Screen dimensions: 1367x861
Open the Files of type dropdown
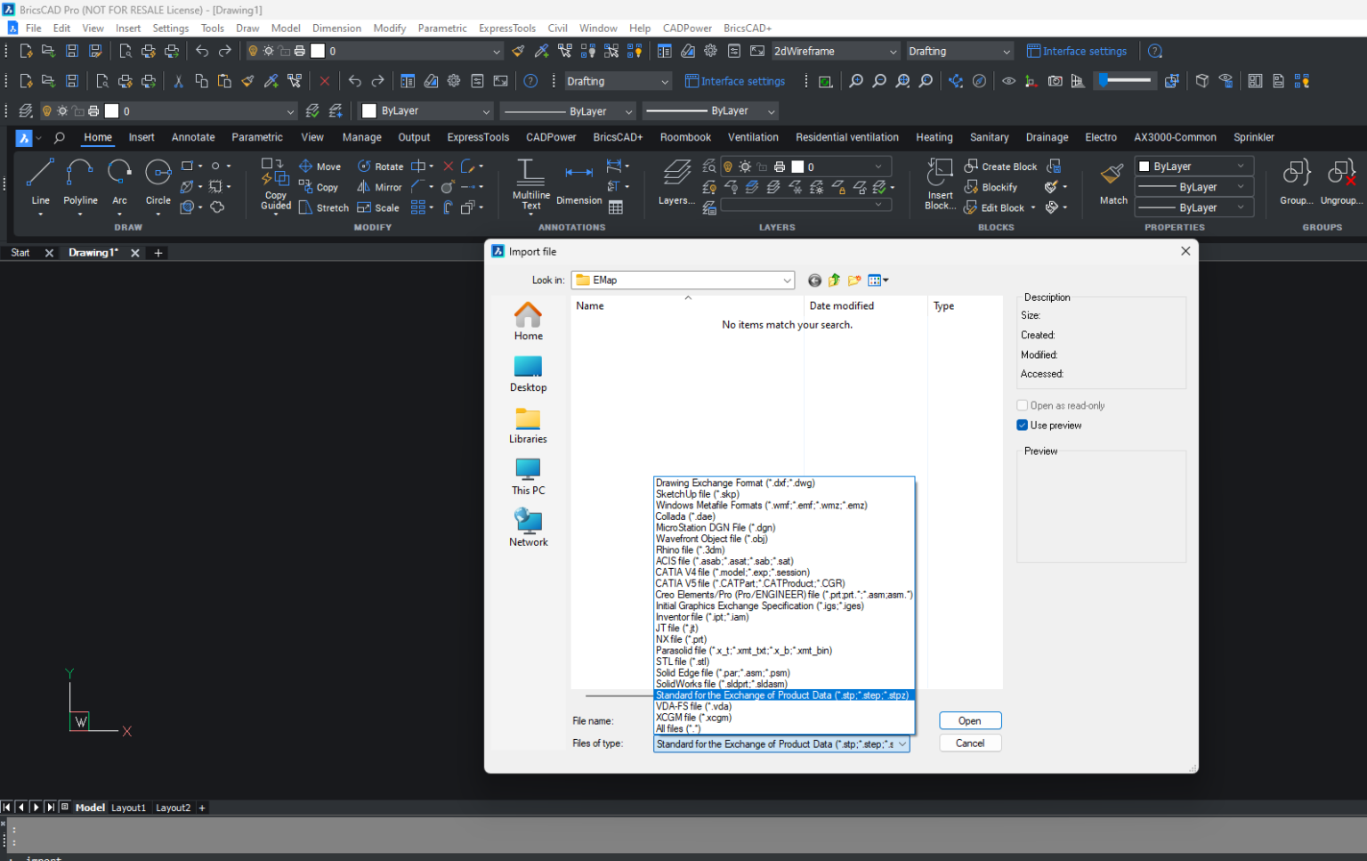click(x=901, y=743)
